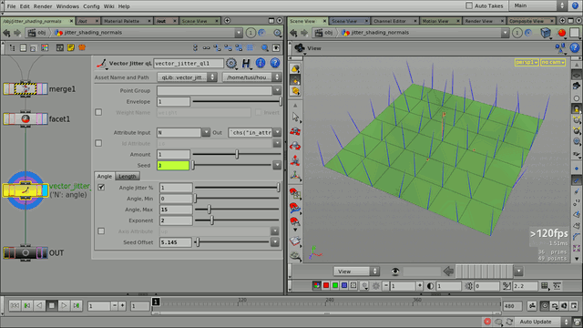Toggle the Weight Name checkbox
583x328 pixels.
98,112
